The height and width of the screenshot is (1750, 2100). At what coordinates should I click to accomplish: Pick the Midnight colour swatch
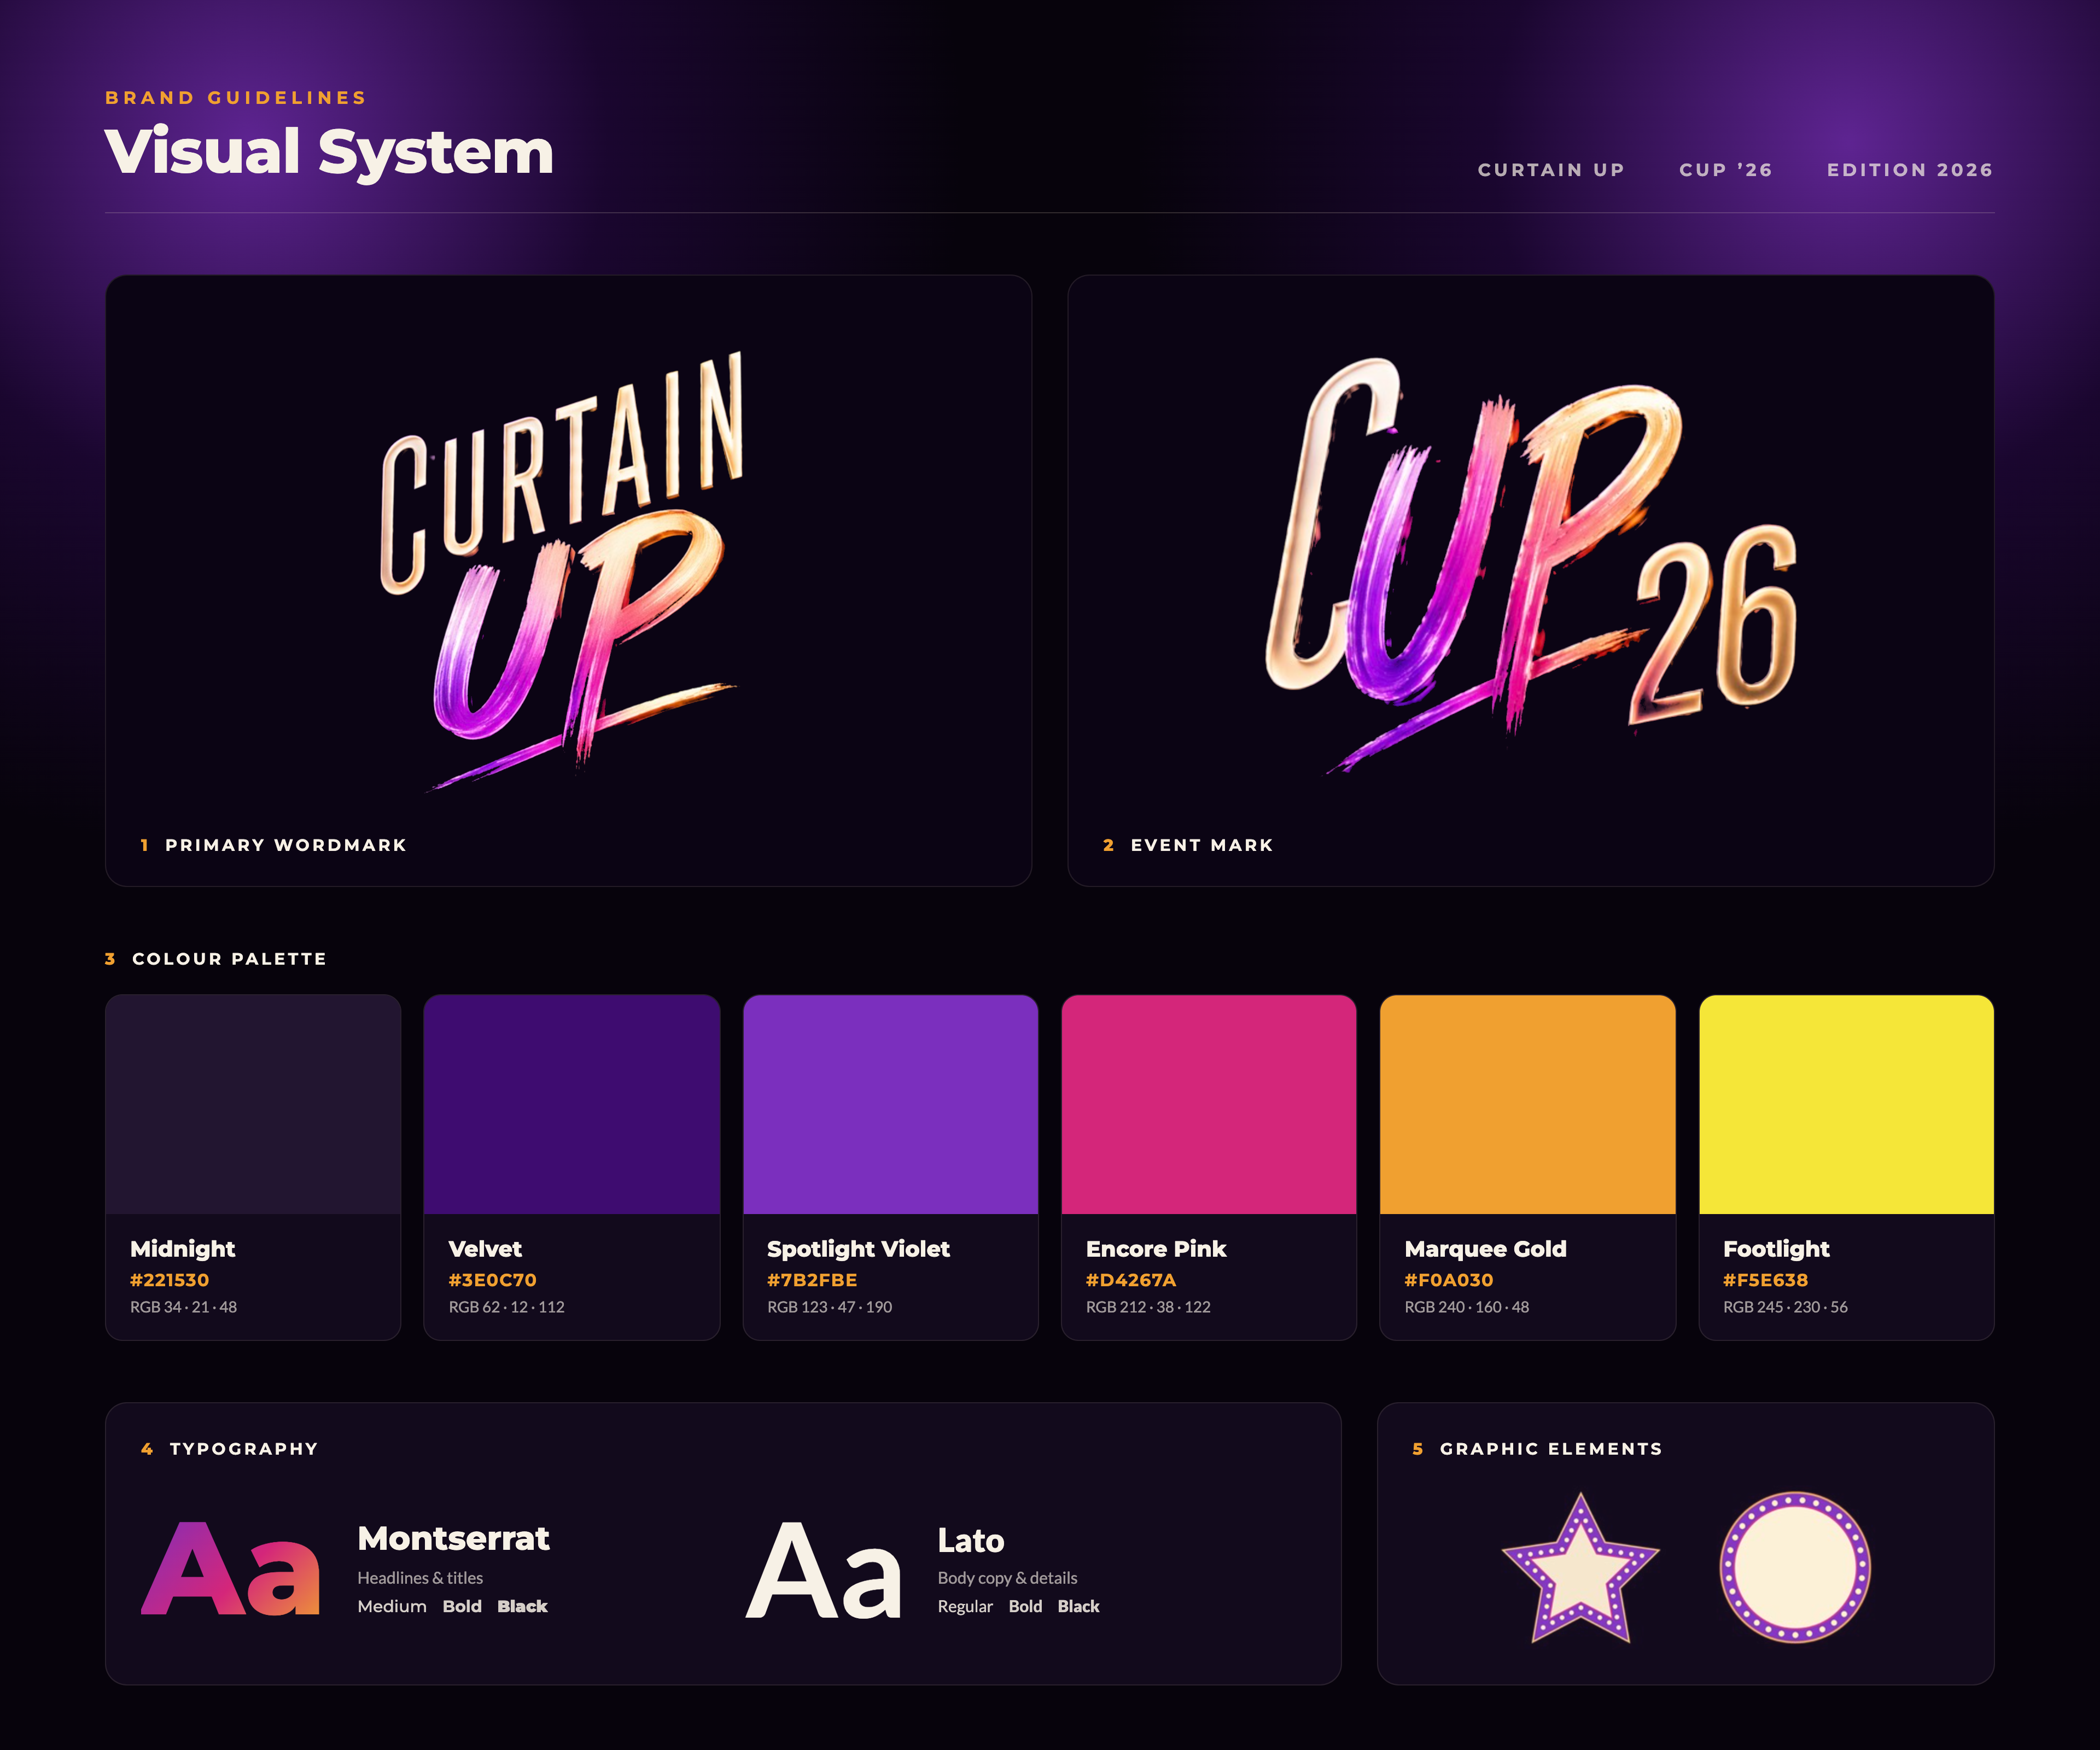(253, 1104)
